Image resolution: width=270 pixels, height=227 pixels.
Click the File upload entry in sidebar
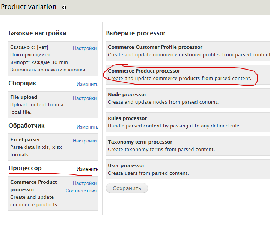pos(24,97)
